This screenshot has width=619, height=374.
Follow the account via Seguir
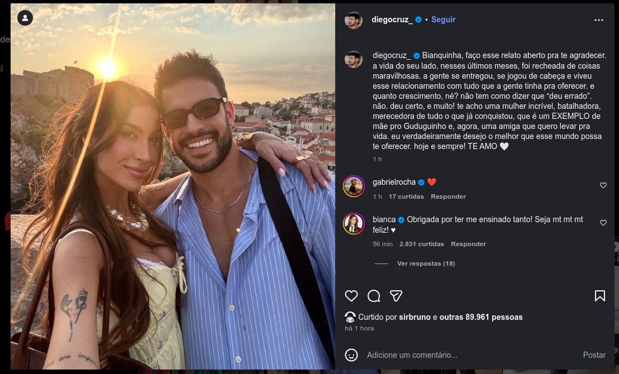coord(443,20)
